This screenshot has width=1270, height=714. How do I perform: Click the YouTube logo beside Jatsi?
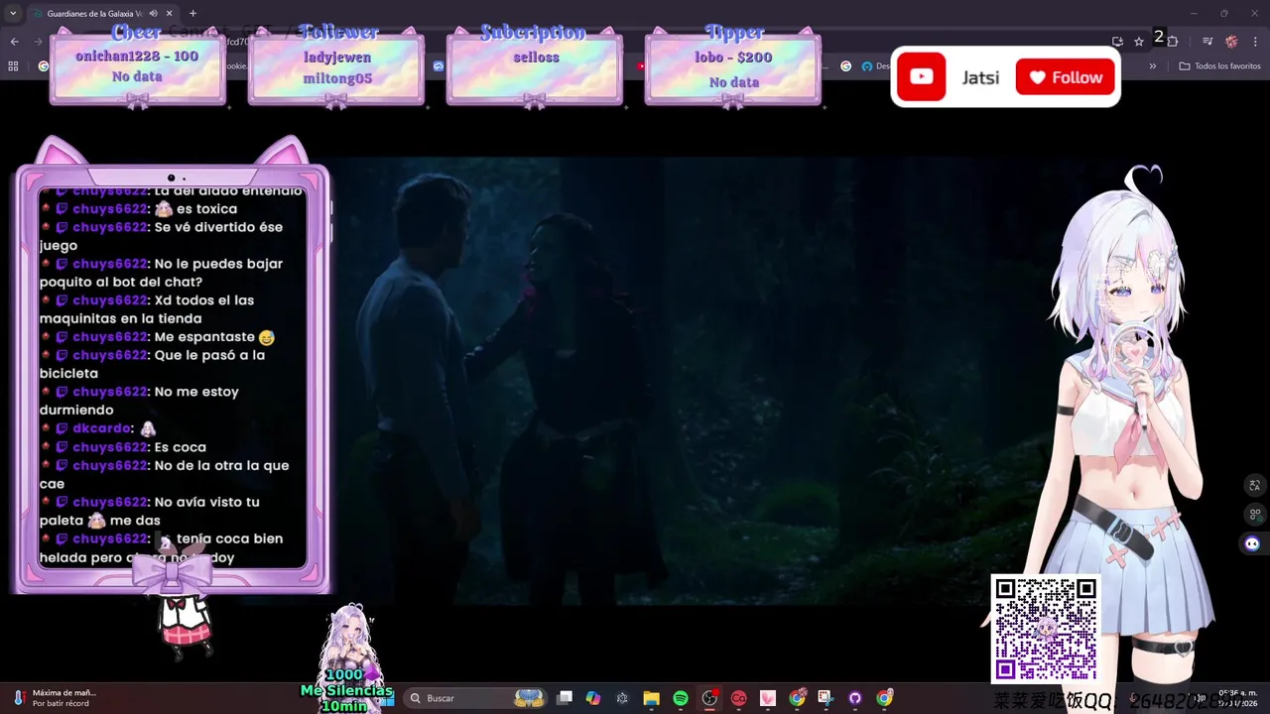tap(922, 77)
